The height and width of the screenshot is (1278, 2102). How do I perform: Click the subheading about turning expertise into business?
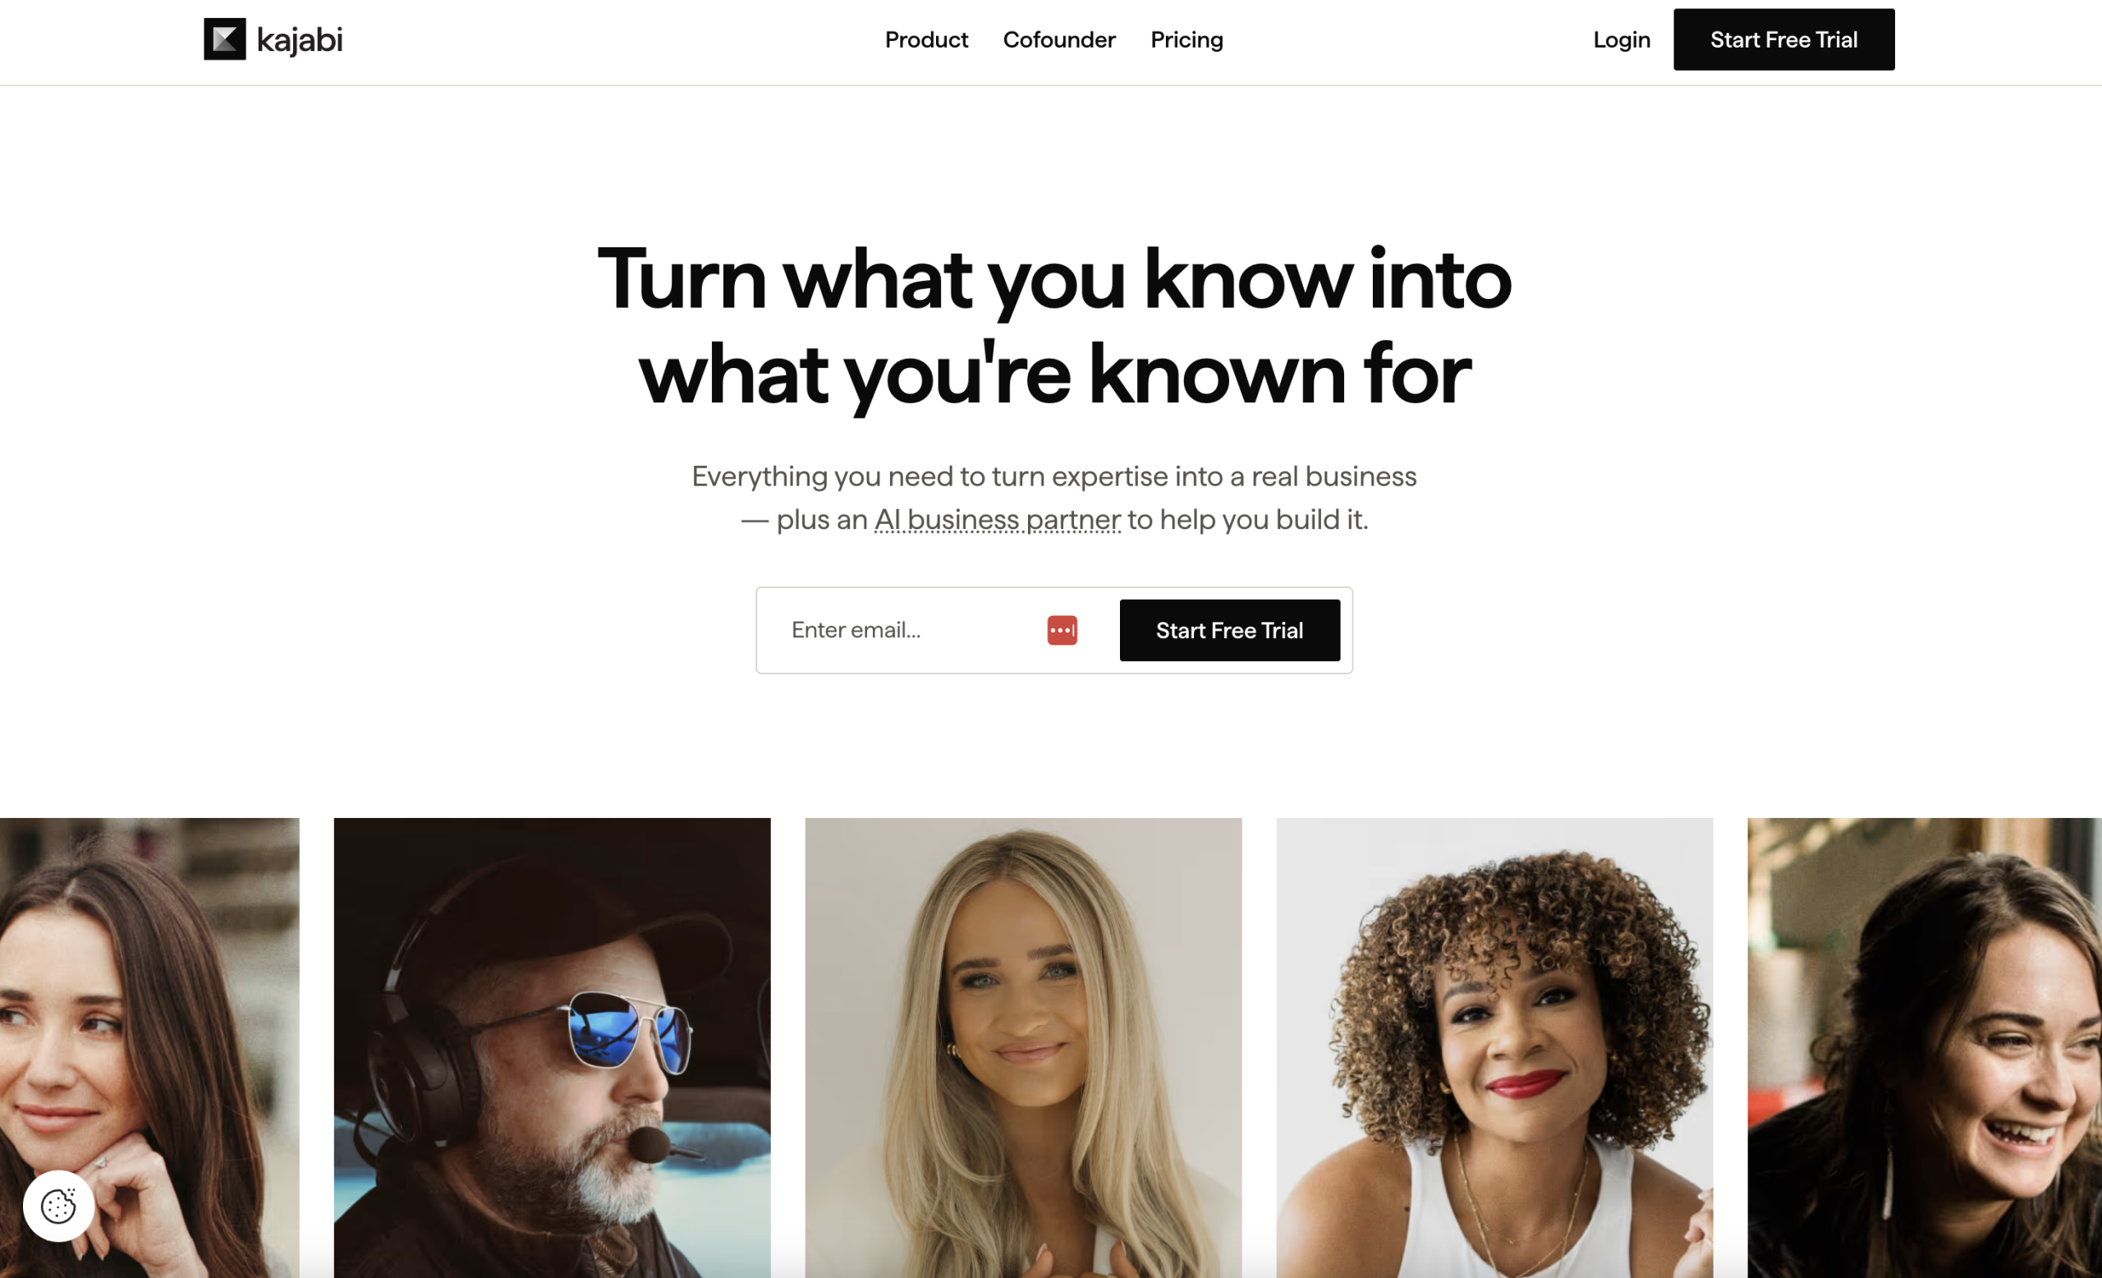pos(1053,498)
